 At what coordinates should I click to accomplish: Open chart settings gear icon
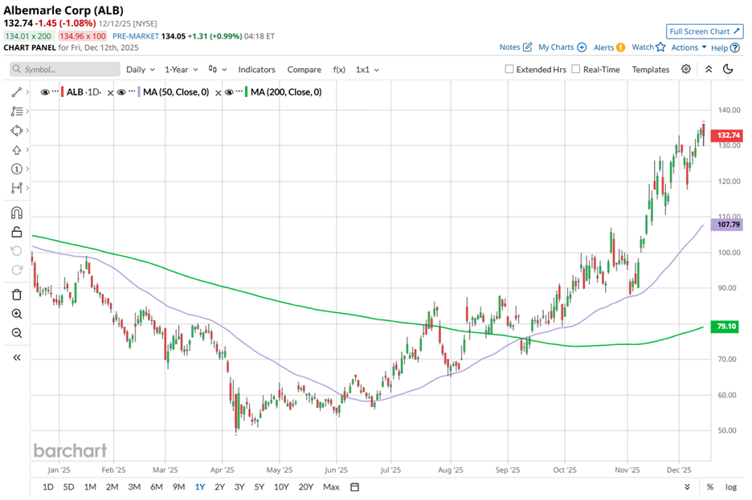coord(686,69)
